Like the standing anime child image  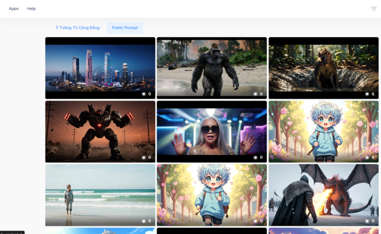pyautogui.click(x=367, y=157)
